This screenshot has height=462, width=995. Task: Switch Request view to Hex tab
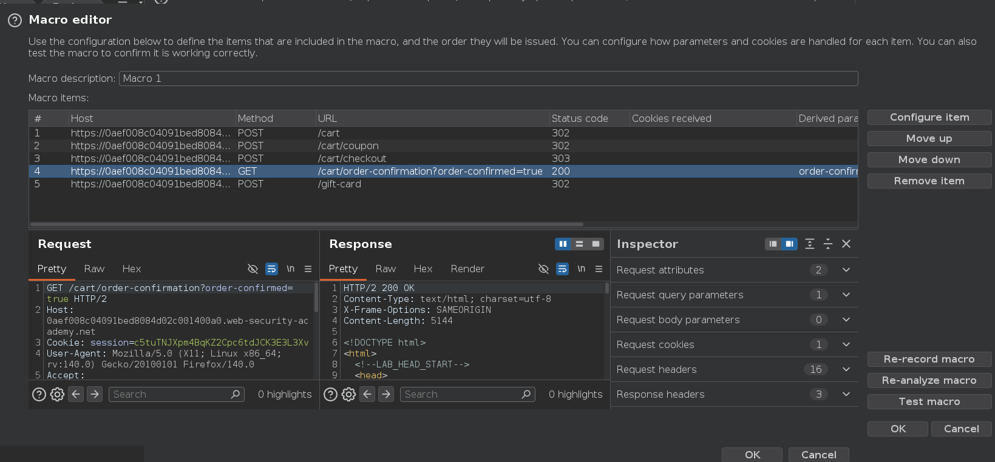132,269
